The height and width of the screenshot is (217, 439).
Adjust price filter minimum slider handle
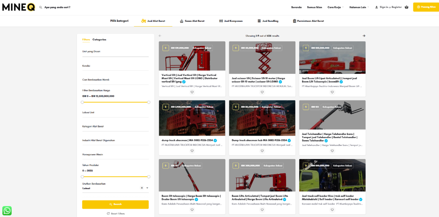coord(82,102)
